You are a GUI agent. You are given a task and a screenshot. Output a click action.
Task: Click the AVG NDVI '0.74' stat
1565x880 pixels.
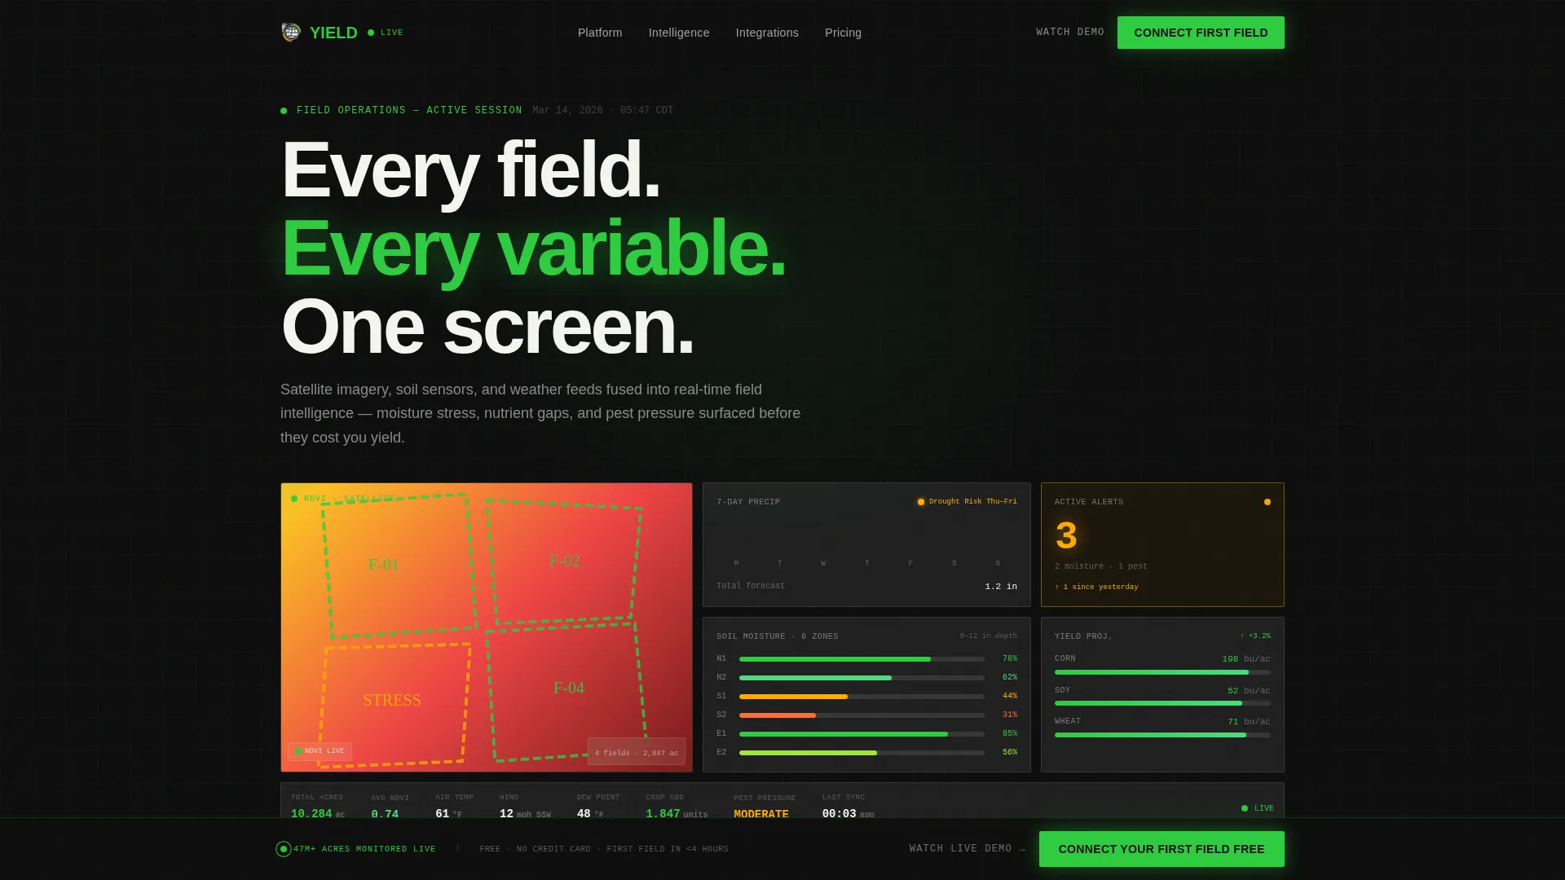(385, 813)
